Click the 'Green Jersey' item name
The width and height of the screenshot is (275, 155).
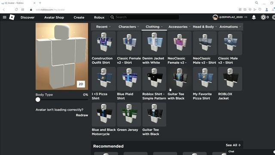point(128,130)
